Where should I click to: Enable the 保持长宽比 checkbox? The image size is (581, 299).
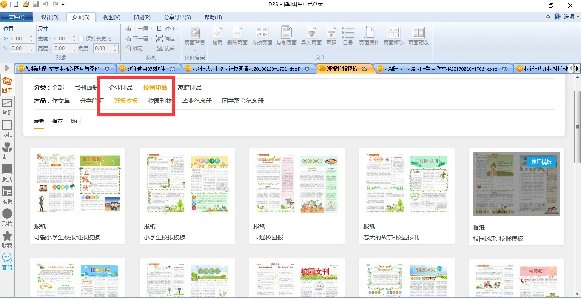pyautogui.click(x=82, y=39)
